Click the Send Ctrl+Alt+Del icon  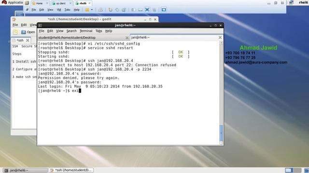click(x=100, y=10)
